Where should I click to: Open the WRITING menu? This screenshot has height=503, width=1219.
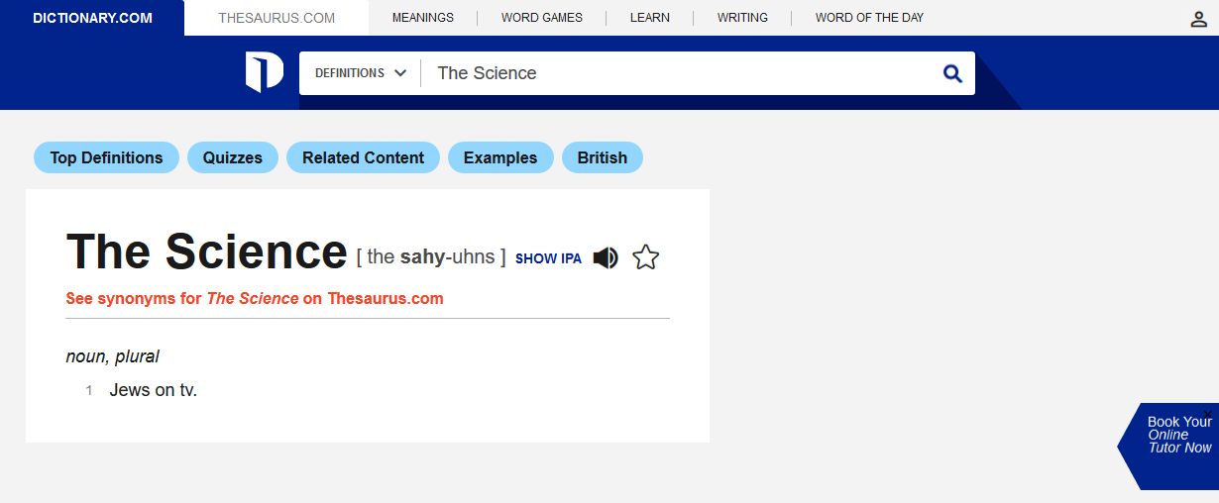pos(742,18)
